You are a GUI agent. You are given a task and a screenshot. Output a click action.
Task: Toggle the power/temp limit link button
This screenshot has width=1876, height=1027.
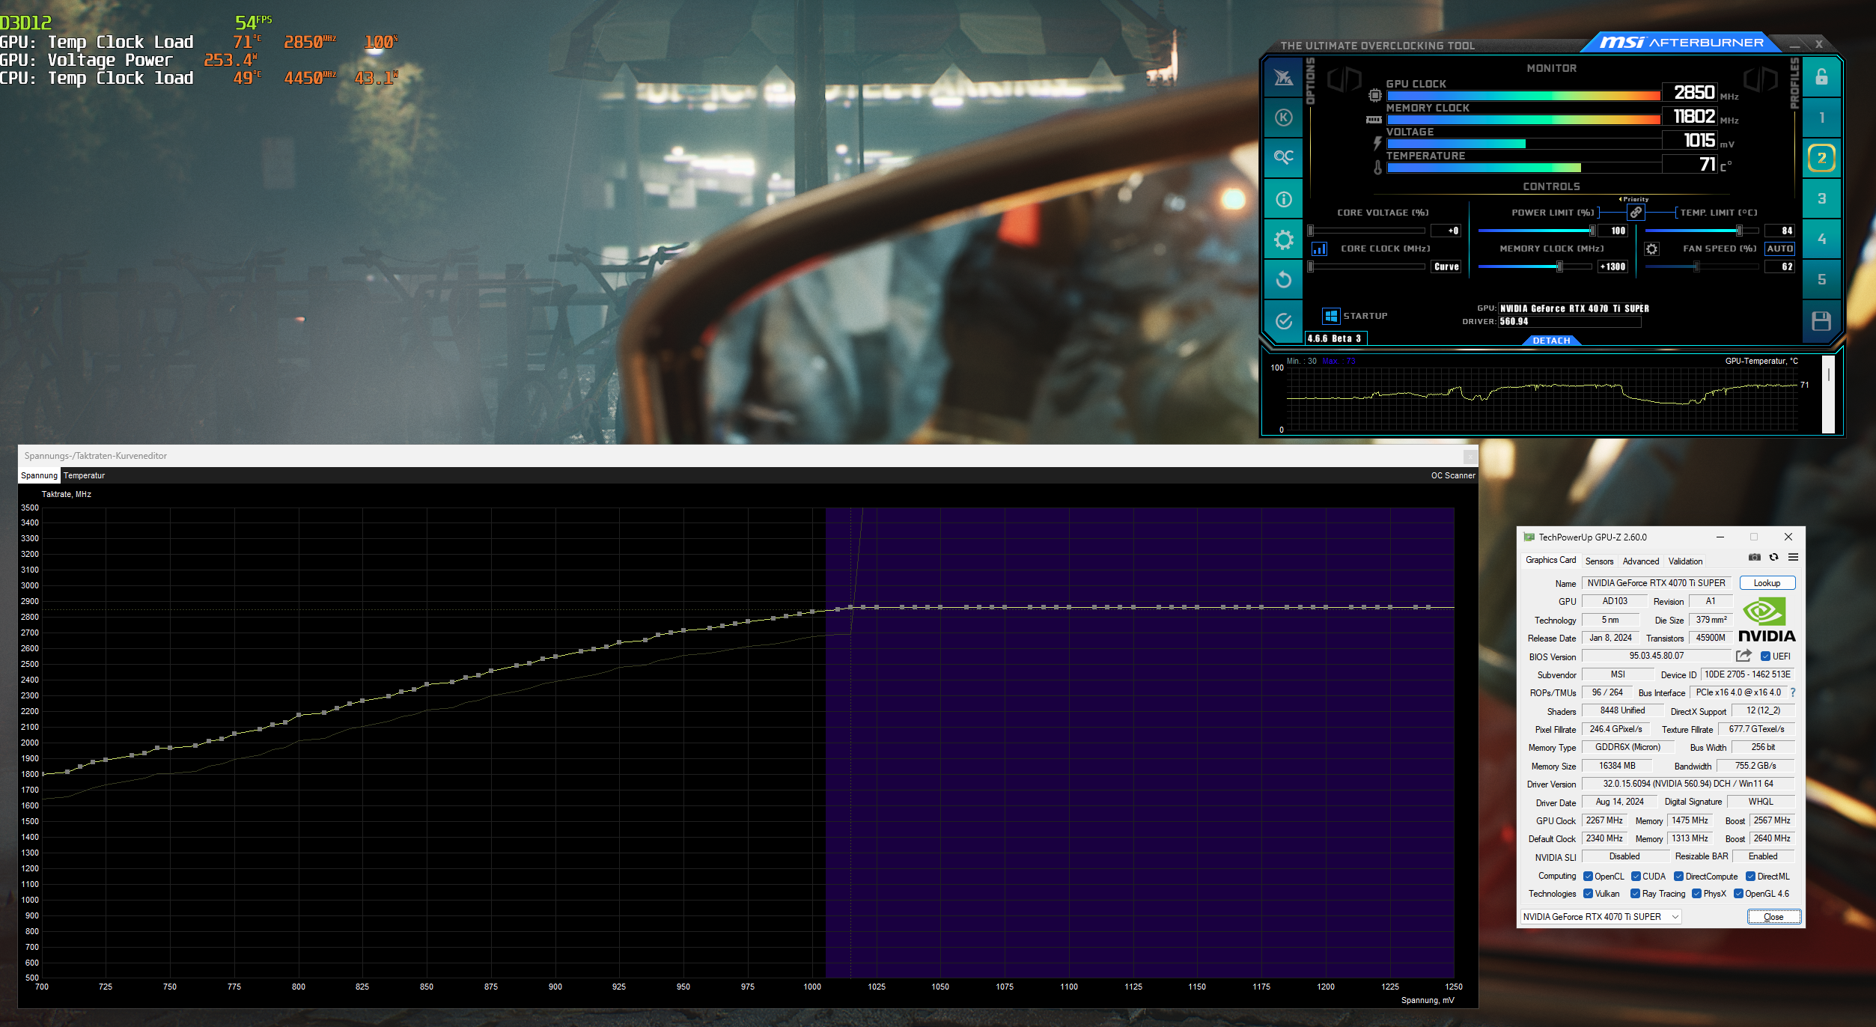[x=1636, y=213]
